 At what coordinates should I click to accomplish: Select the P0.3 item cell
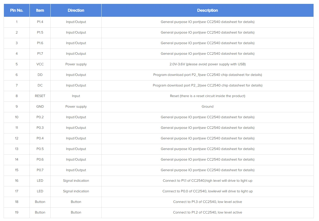[x=40, y=128]
